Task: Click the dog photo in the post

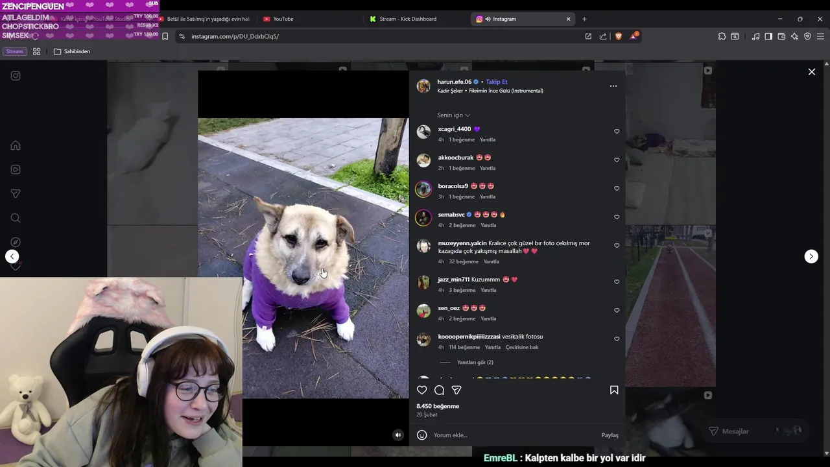Action: pos(303,258)
